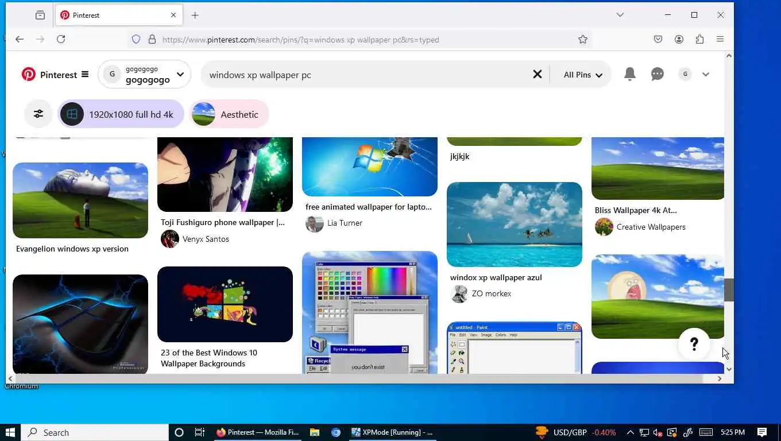Click the taskbar Search box
Viewport: 781px width, 441px height.
(x=95, y=432)
